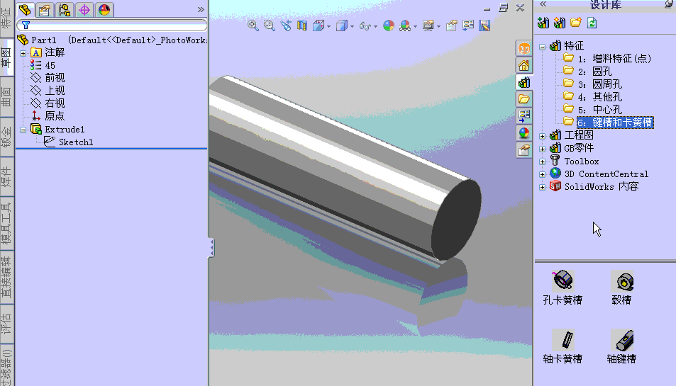Open the View Orientation dropdown arrow

(329, 26)
